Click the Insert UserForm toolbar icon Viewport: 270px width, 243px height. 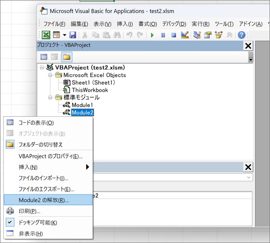(56, 35)
